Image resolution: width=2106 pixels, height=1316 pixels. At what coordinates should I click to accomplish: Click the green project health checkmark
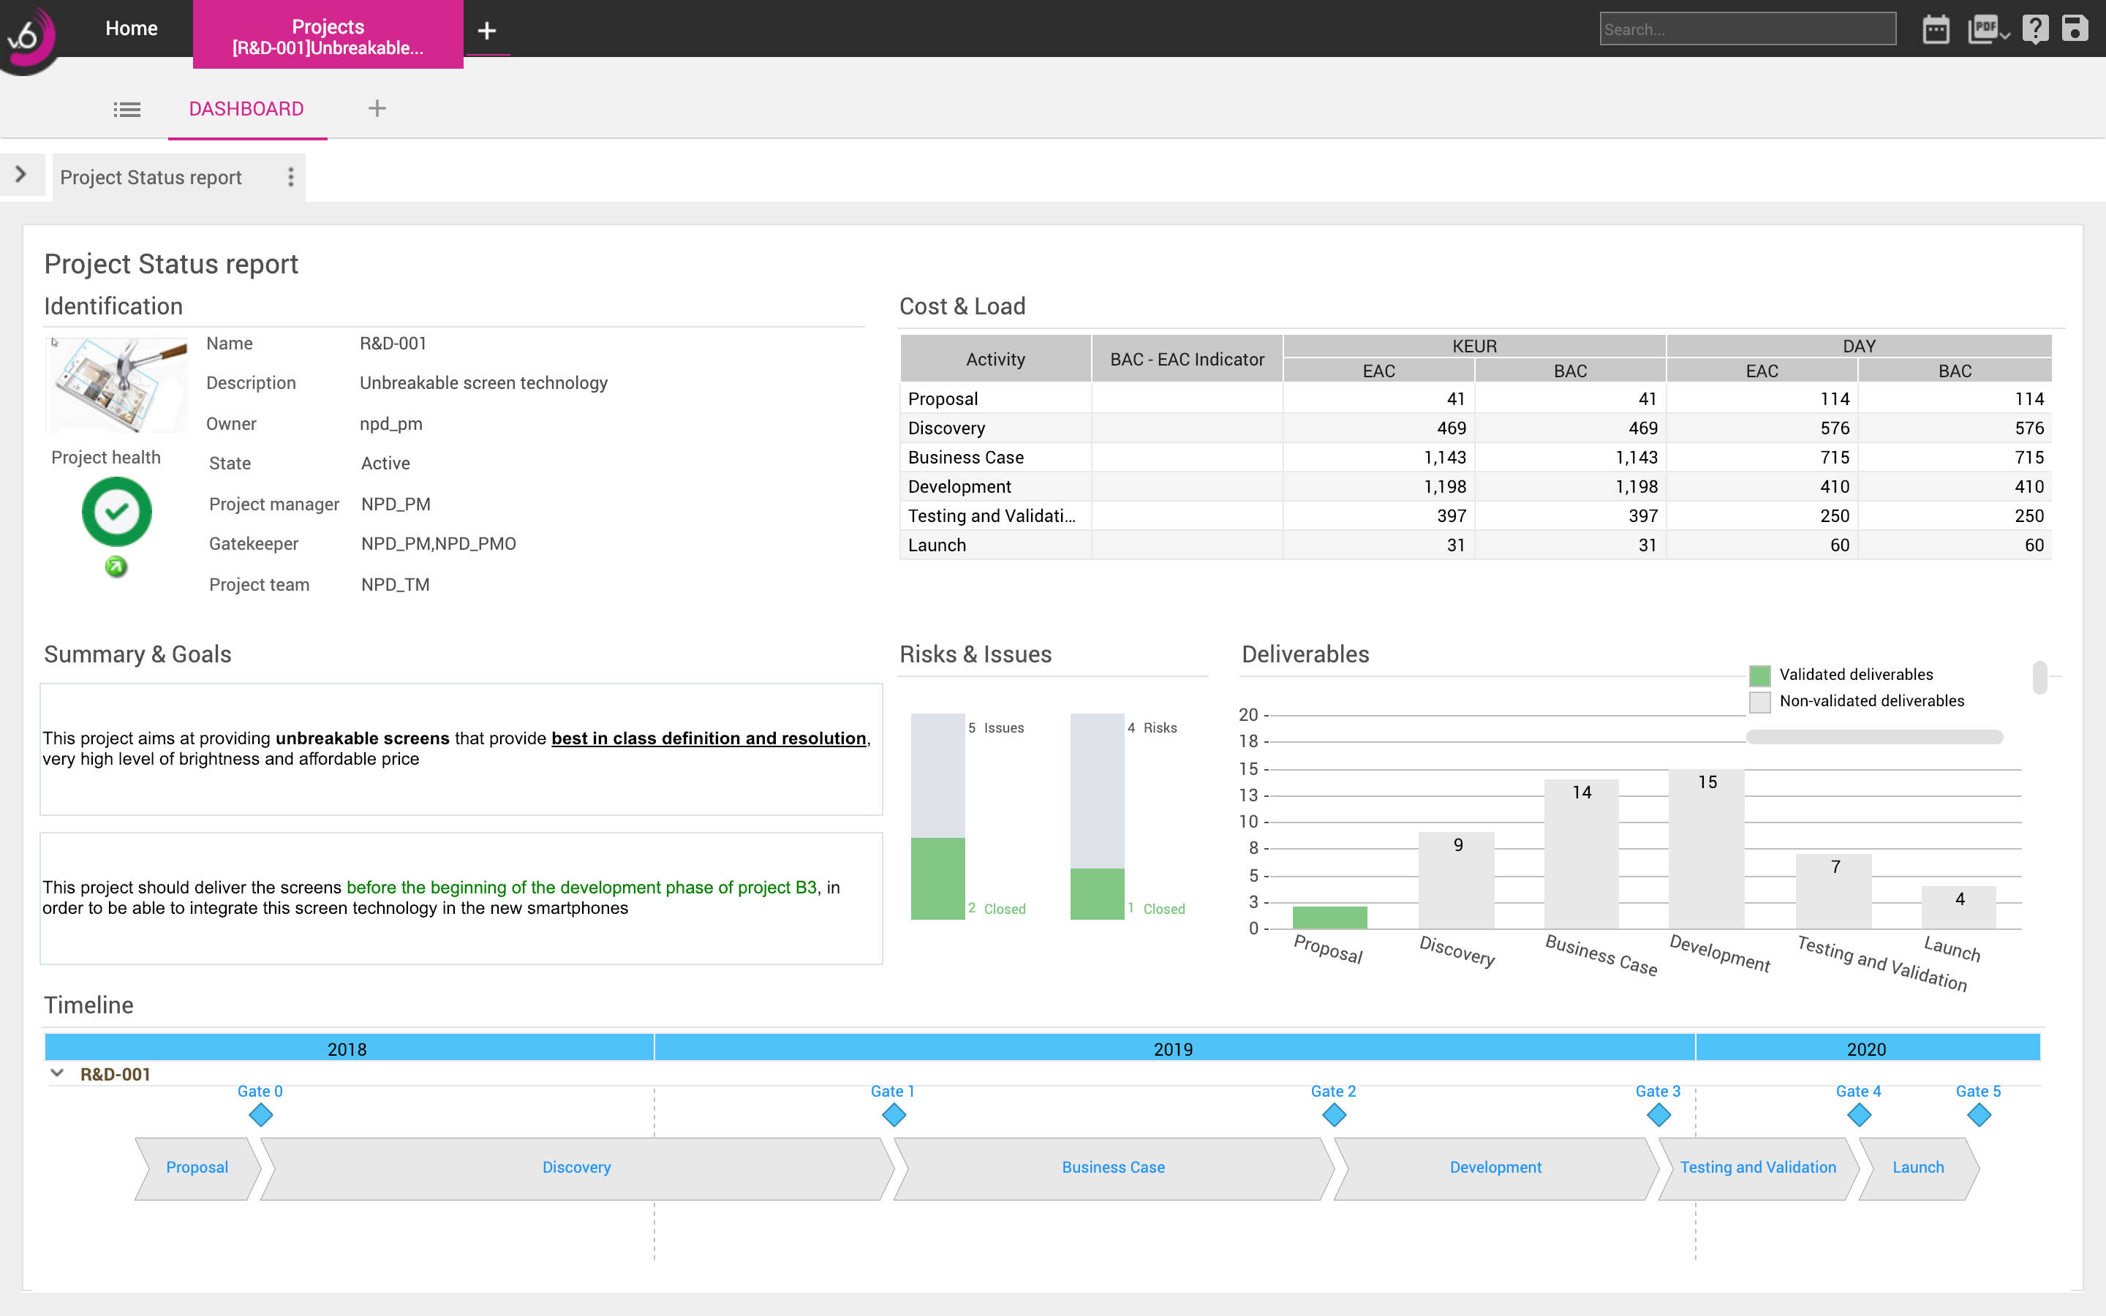tap(116, 512)
